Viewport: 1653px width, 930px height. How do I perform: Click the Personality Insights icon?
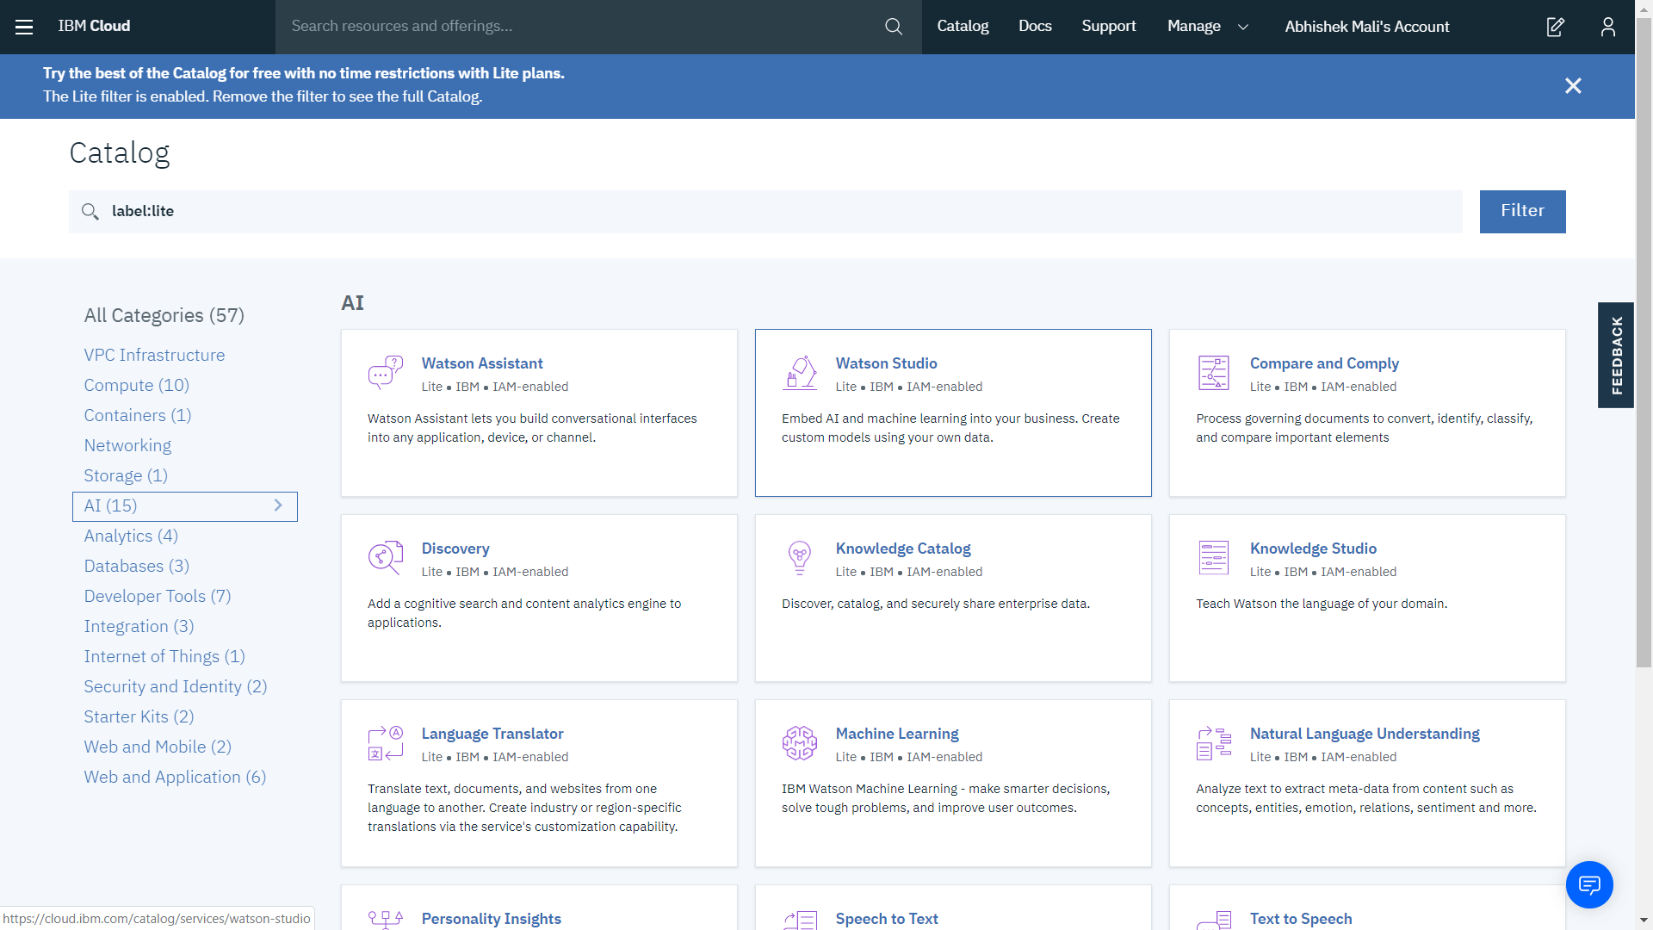pos(386,920)
